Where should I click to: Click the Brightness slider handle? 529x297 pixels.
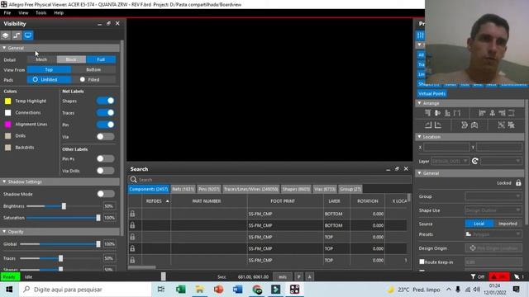(64, 205)
